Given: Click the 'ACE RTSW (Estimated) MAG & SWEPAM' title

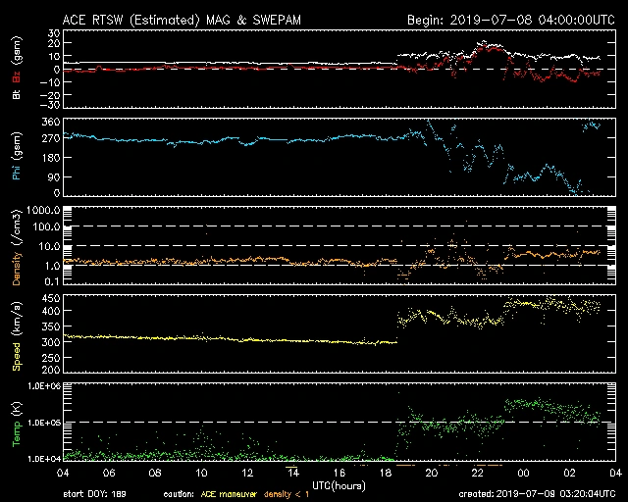Looking at the screenshot, I should (182, 20).
